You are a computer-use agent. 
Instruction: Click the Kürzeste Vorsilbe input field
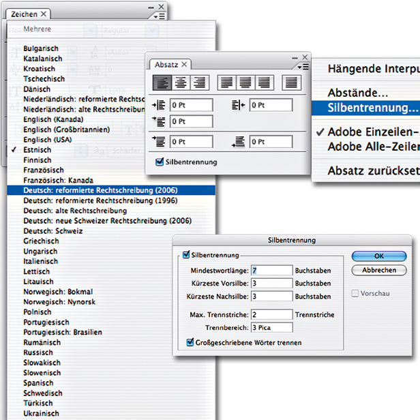[x=271, y=283]
